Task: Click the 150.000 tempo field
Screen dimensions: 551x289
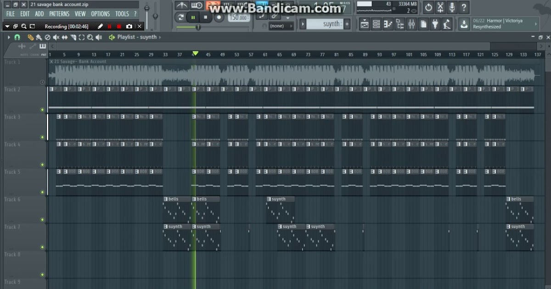Action: [x=239, y=17]
